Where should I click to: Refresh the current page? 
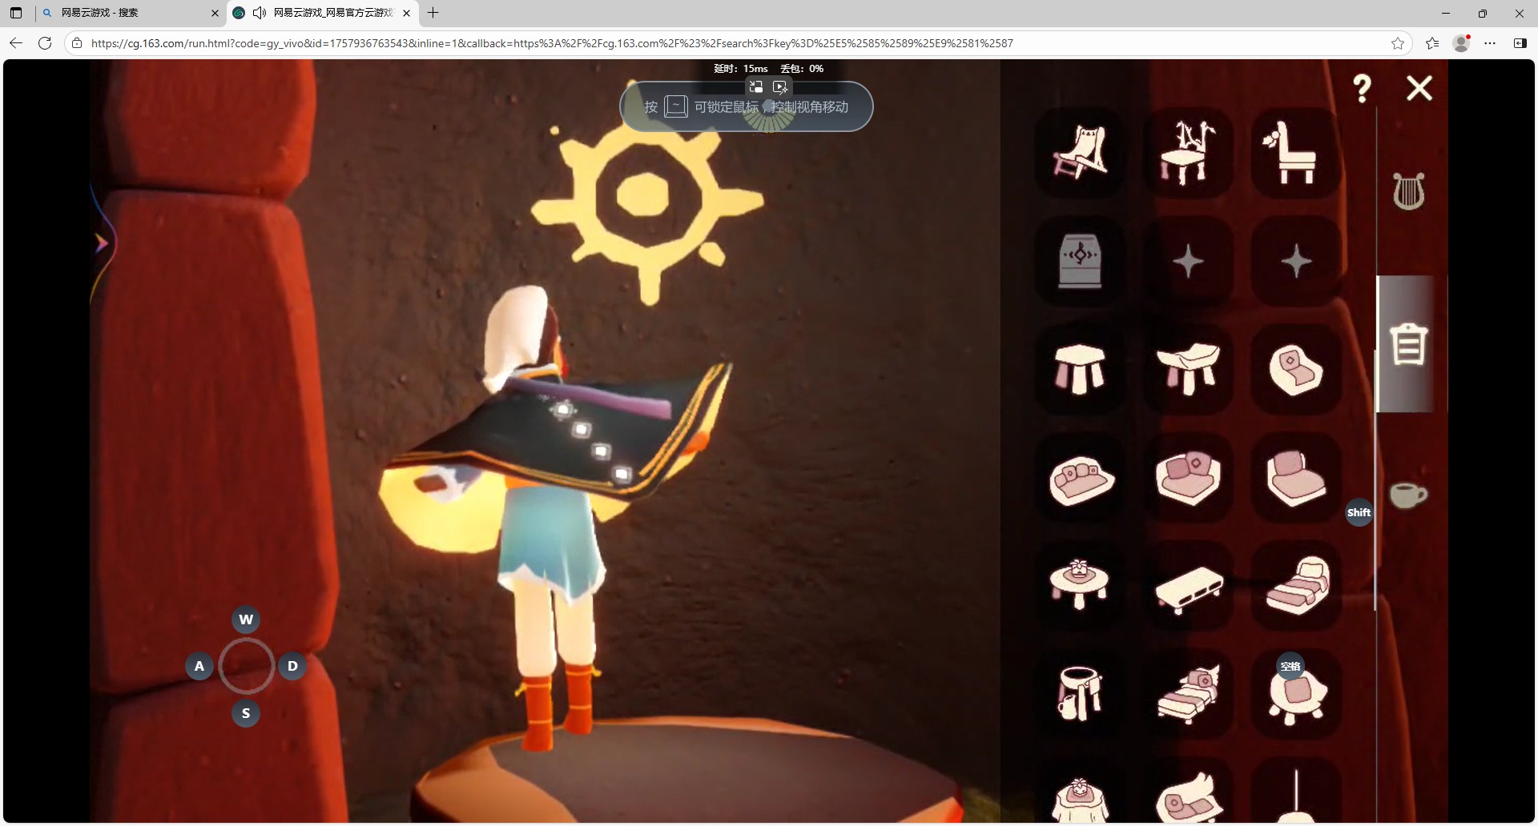pyautogui.click(x=45, y=43)
